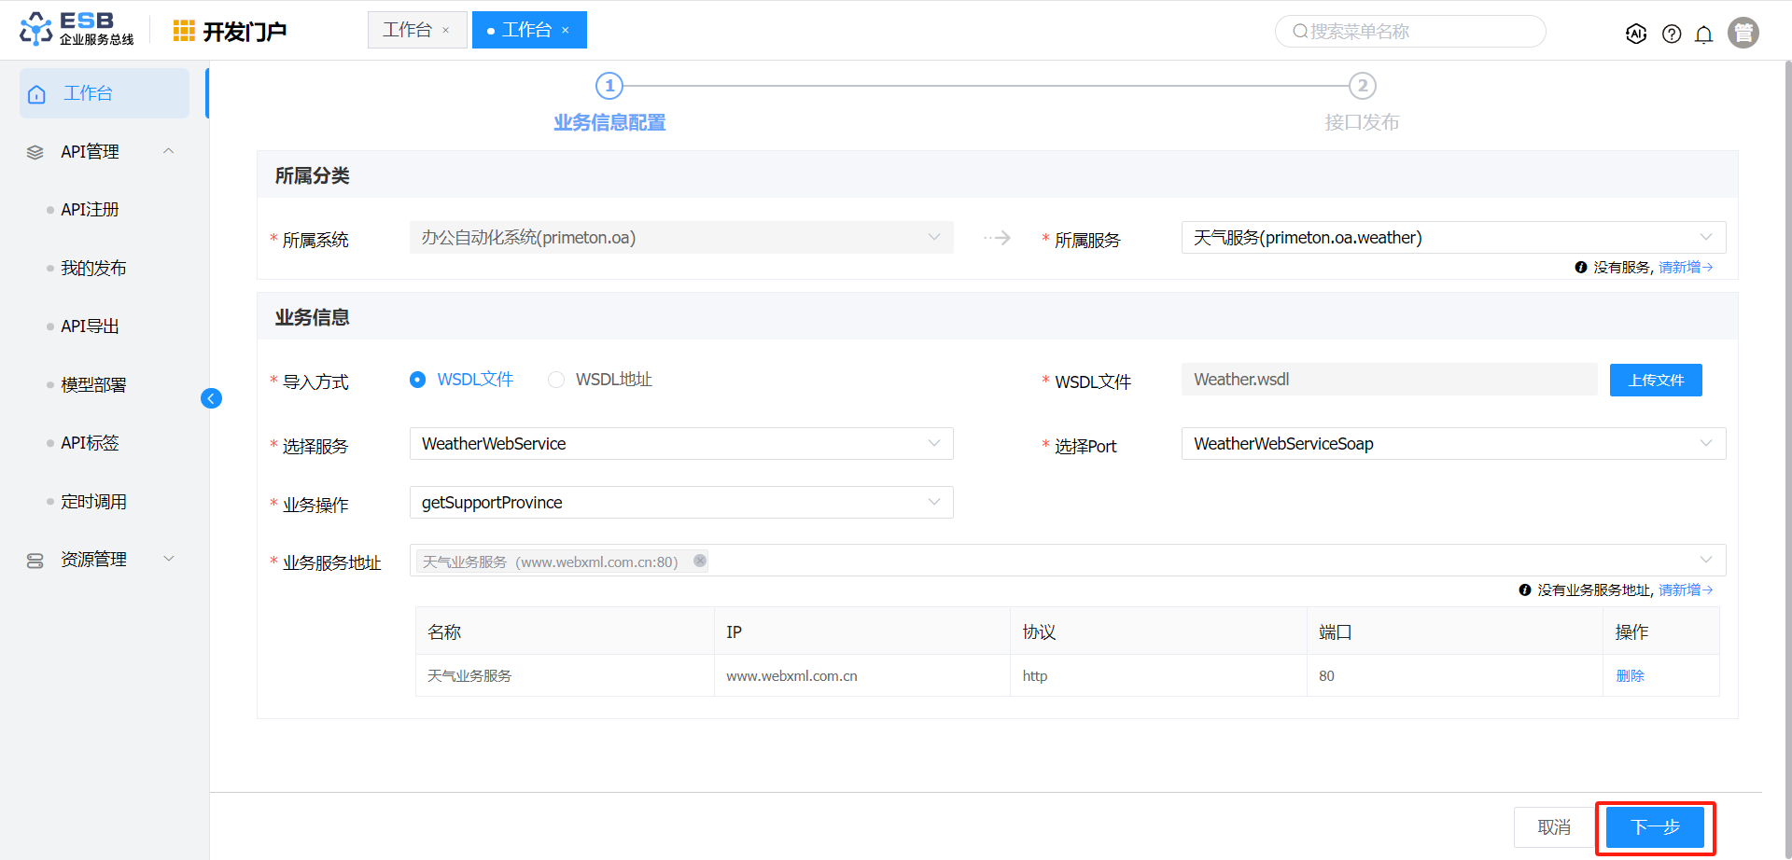This screenshot has height=860, width=1792.
Task: Select the WSDL文件 radio button
Action: point(418,380)
